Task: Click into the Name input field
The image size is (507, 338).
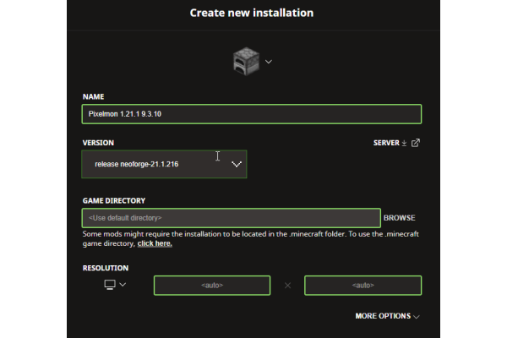Action: [252, 114]
